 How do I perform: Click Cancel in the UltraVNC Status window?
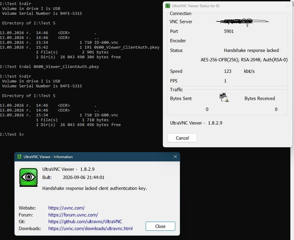point(182,138)
